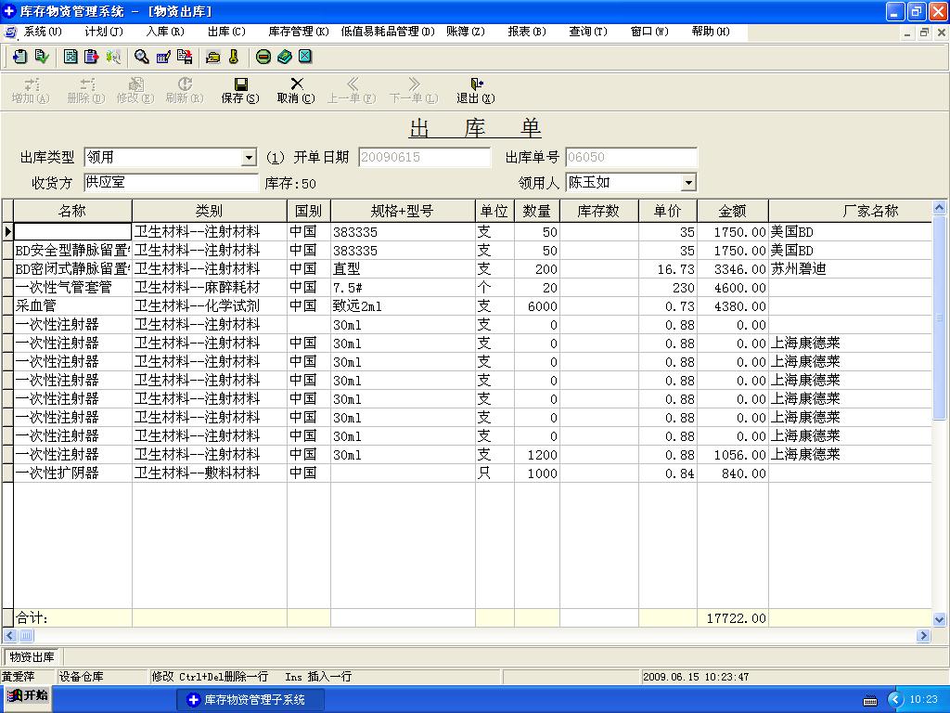The width and height of the screenshot is (950, 713).
Task: Click the gold key toolbar icon
Action: (234, 57)
